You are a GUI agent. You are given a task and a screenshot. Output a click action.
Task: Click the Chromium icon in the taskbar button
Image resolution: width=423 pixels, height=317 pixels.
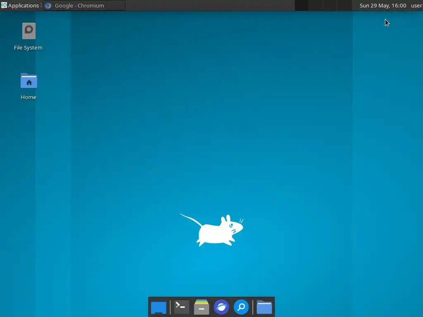coord(48,5)
